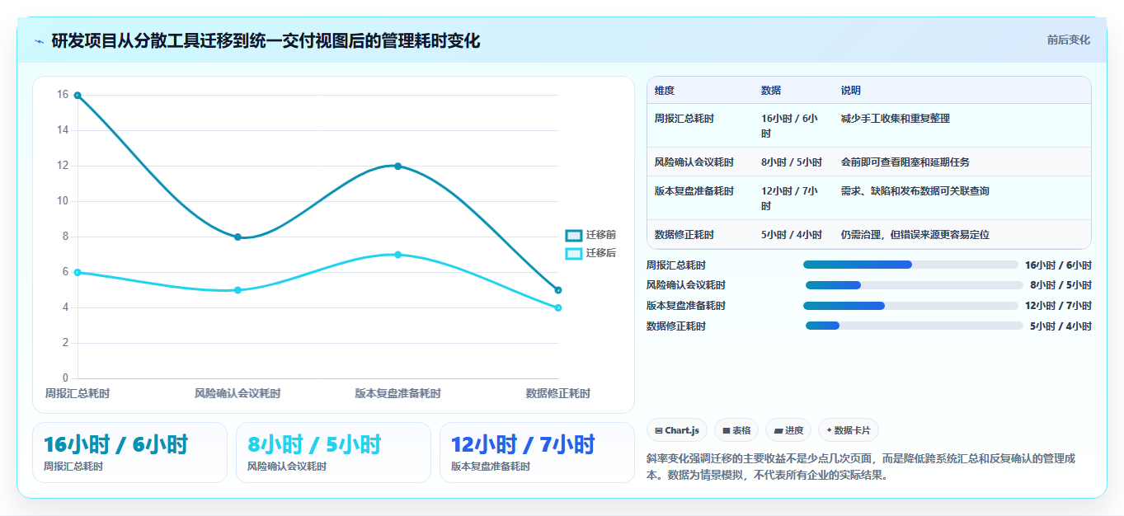Viewport: 1124px width, 516px height.
Task: Select the Chart.js tag chip
Action: [677, 430]
